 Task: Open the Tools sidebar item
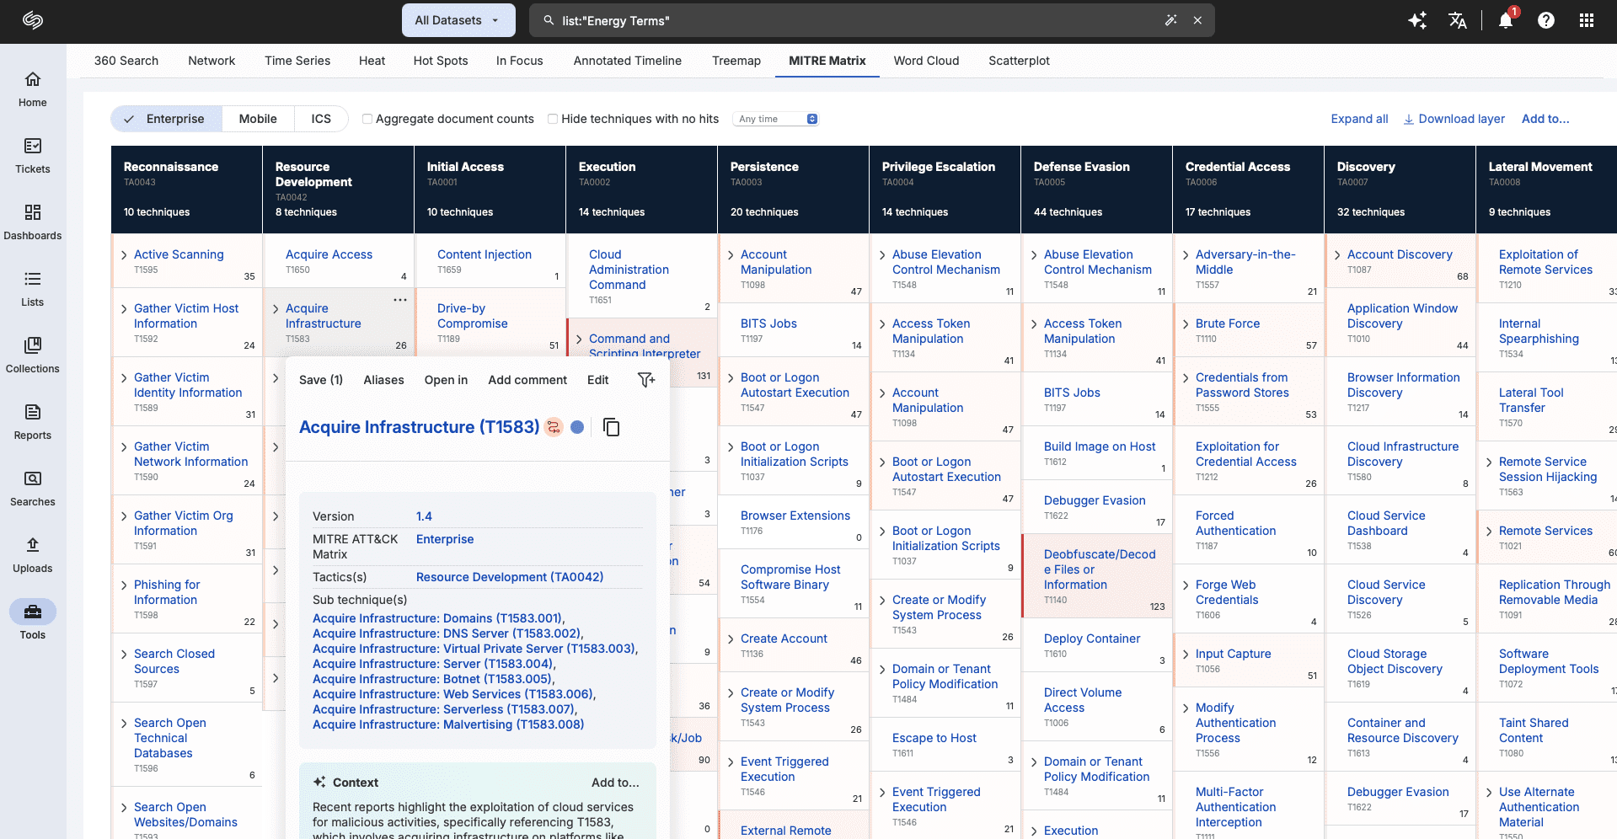[x=33, y=619]
